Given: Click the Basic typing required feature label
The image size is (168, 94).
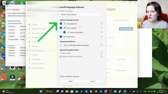Looking at the screenshot, I should 66,53.
